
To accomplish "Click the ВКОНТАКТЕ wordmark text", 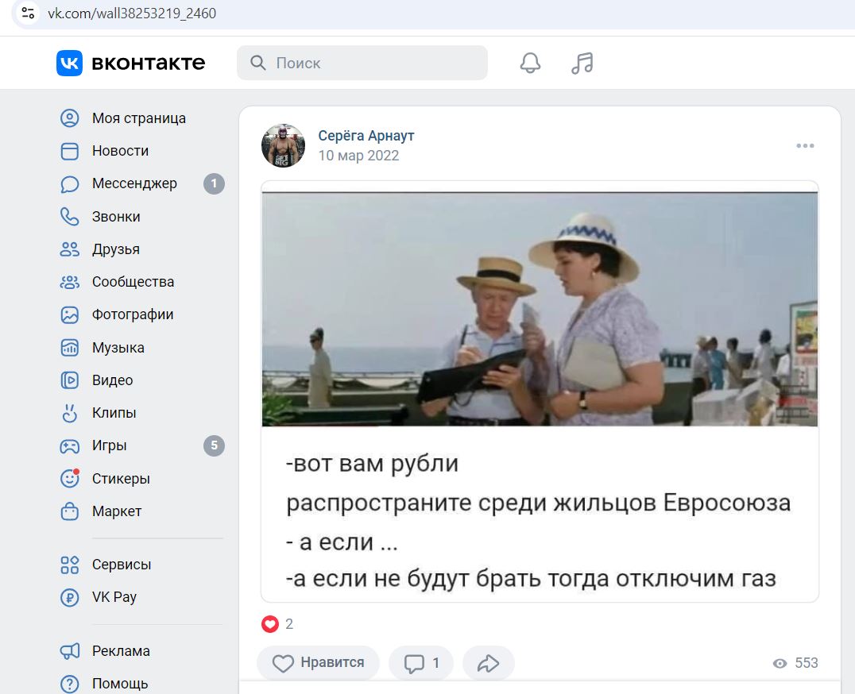I will pos(149,64).
